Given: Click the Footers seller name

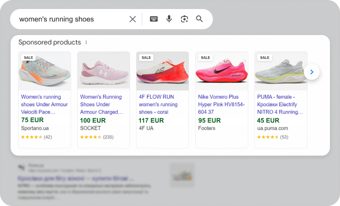Looking at the screenshot, I should click(206, 128).
